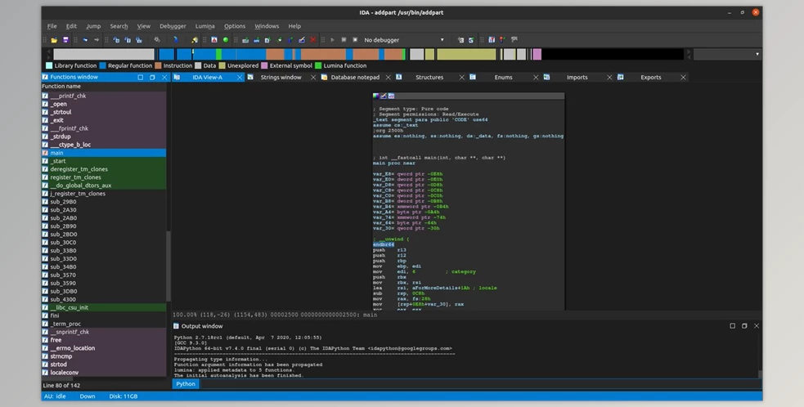Click the green circle toolbar icon
This screenshot has height=407, width=804.
(226, 40)
